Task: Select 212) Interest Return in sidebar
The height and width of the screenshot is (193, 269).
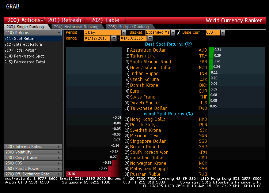Action: click(33, 44)
